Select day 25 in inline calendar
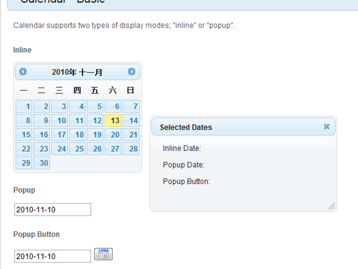The width and height of the screenshot is (358, 269). tap(77, 149)
